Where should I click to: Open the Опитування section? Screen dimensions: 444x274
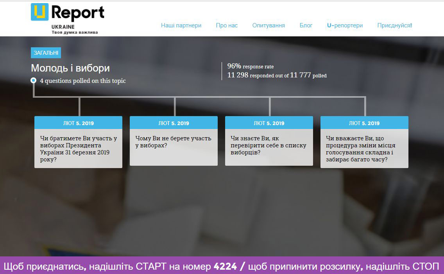[269, 25]
